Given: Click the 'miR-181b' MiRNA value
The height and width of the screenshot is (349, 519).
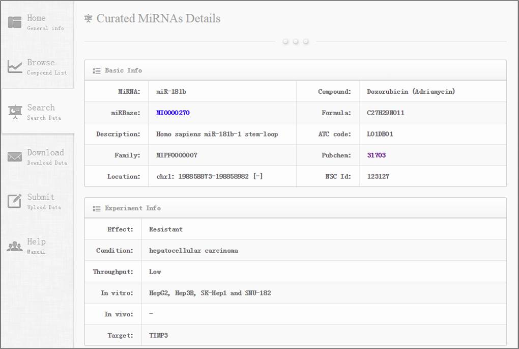Looking at the screenshot, I should tap(171, 92).
